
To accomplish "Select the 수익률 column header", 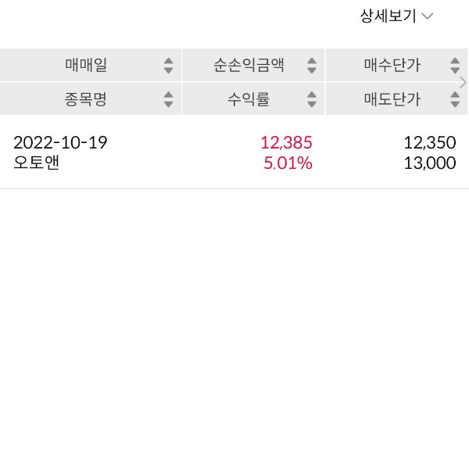I will coord(249,99).
